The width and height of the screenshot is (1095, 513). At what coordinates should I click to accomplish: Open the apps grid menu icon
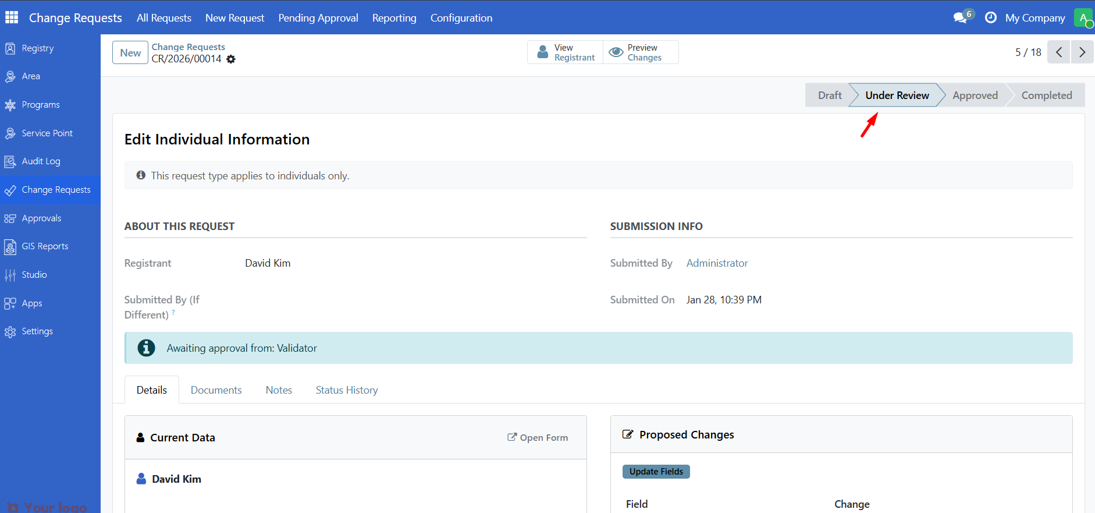point(12,17)
